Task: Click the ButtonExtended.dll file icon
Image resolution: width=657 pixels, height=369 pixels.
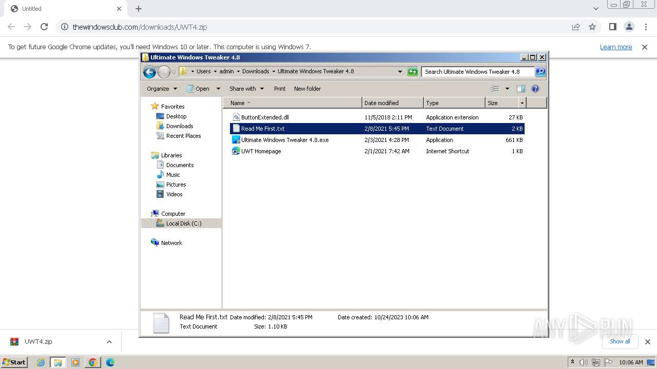Action: [x=236, y=117]
